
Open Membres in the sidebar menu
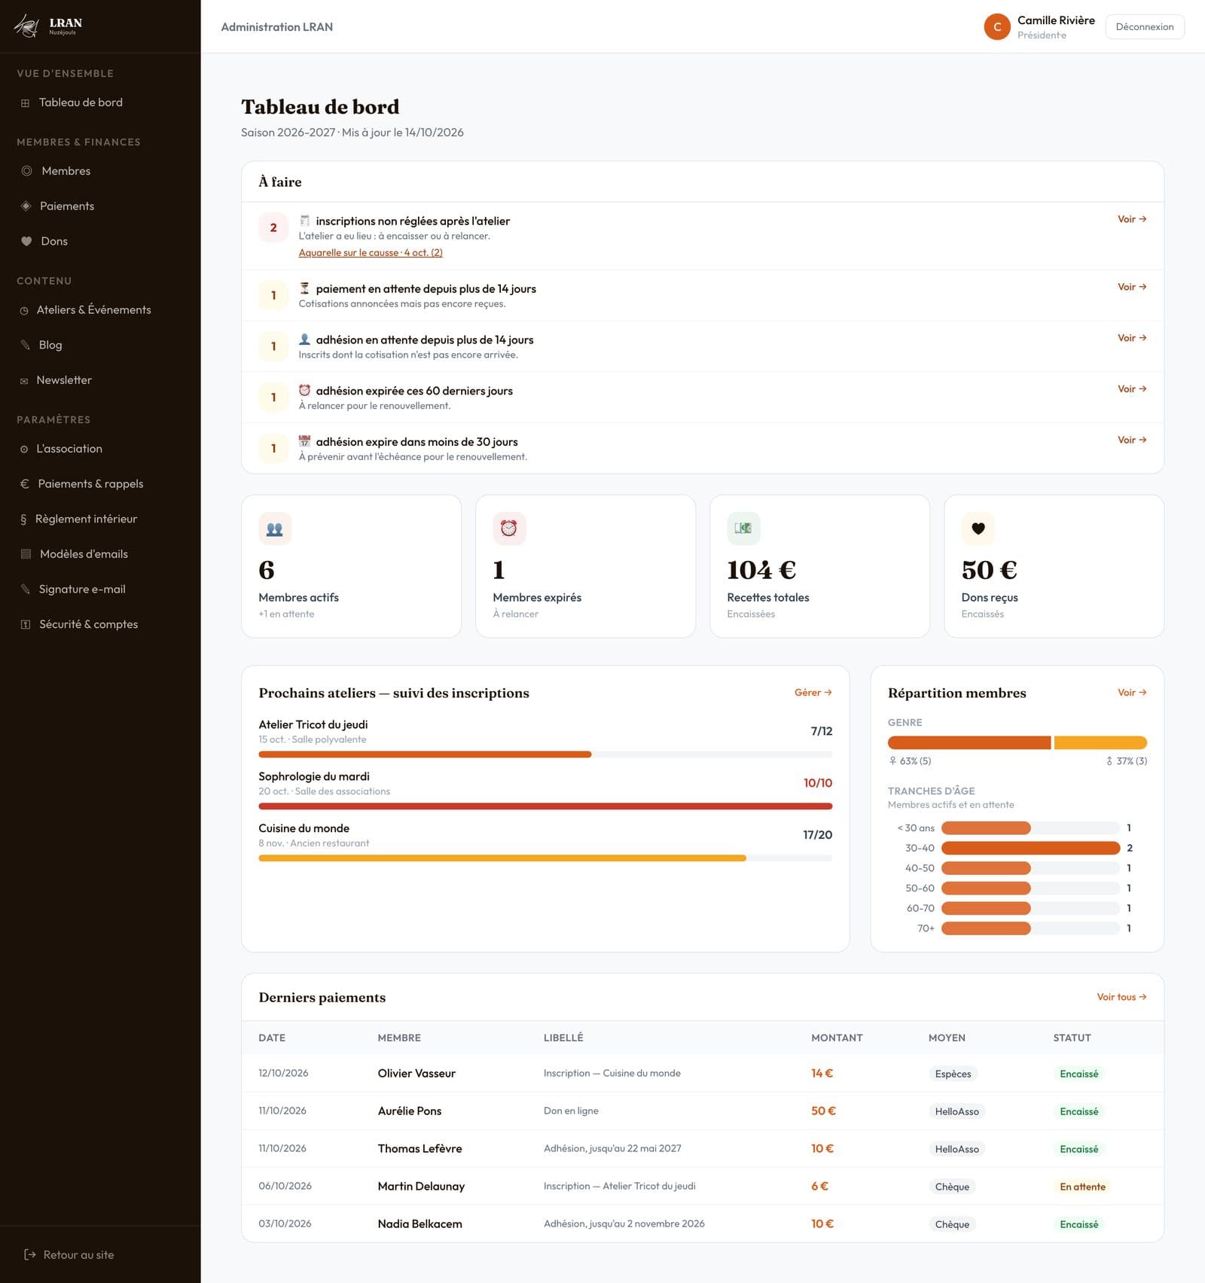tap(100, 171)
